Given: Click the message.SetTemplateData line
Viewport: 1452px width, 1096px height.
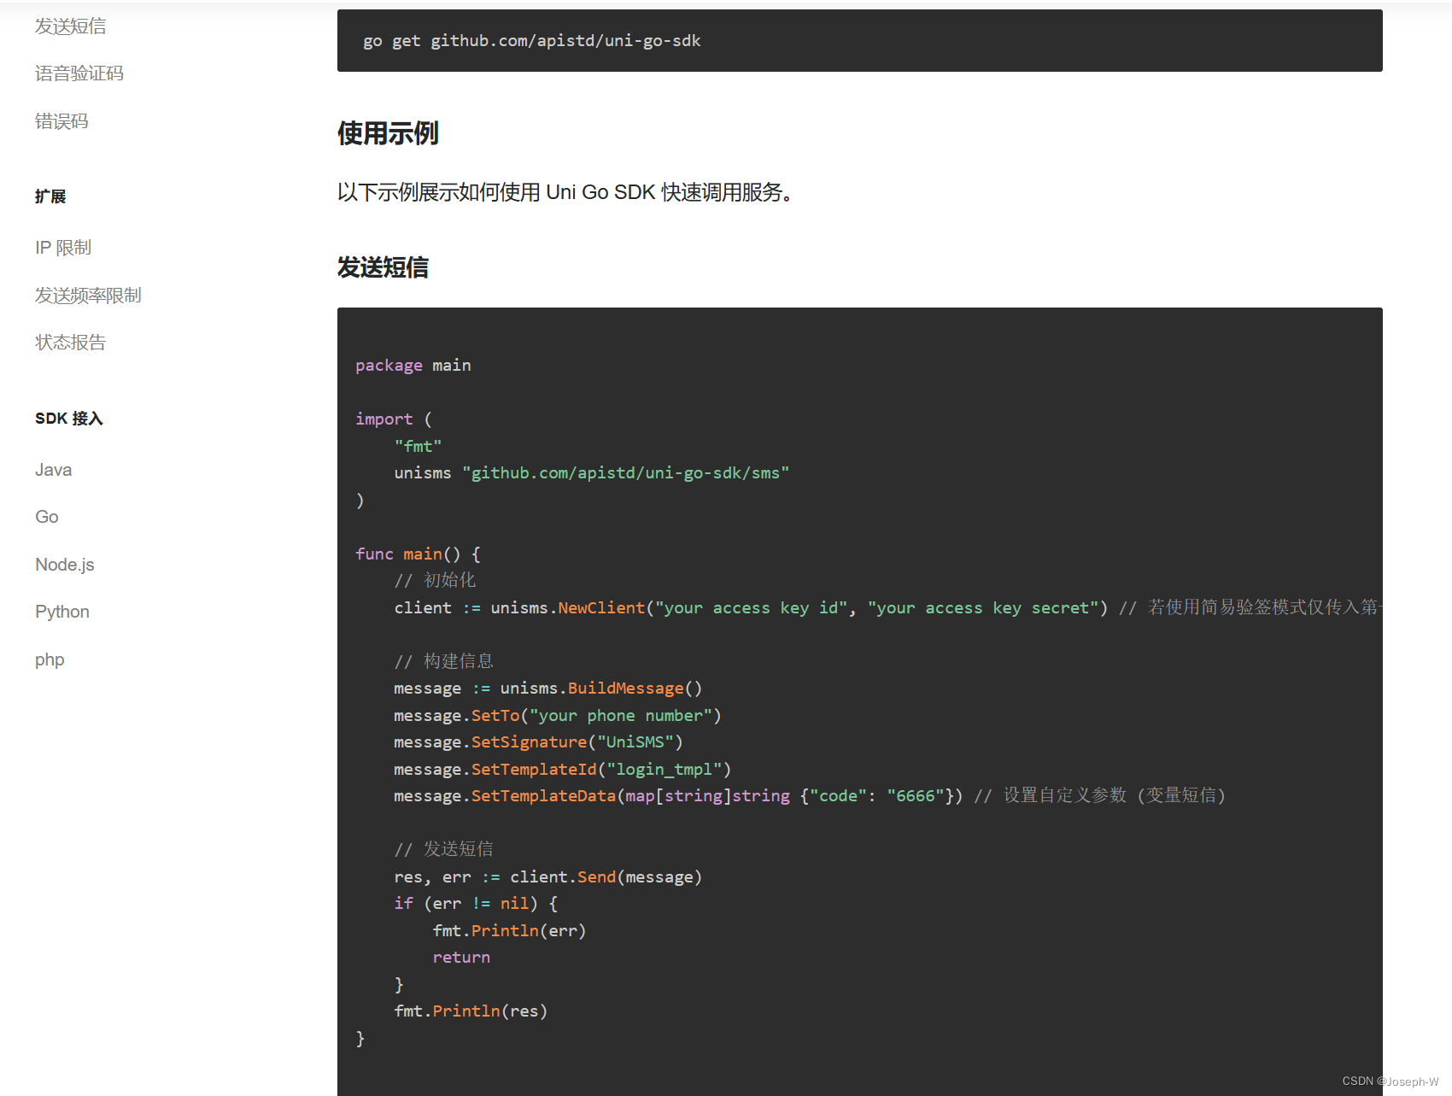Looking at the screenshot, I should click(x=811, y=795).
